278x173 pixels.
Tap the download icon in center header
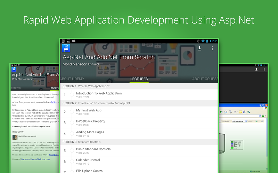point(200,48)
